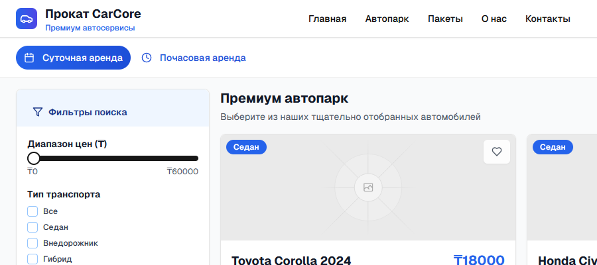Toggle the Гибрид checkbox
Image resolution: width=597 pixels, height=265 pixels.
[33, 259]
